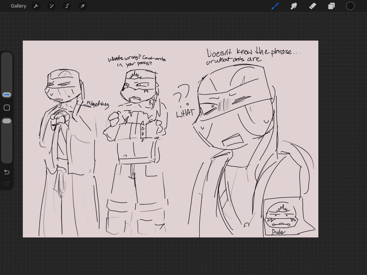Activate the Selection tool
The width and height of the screenshot is (367, 275).
(x=67, y=6)
